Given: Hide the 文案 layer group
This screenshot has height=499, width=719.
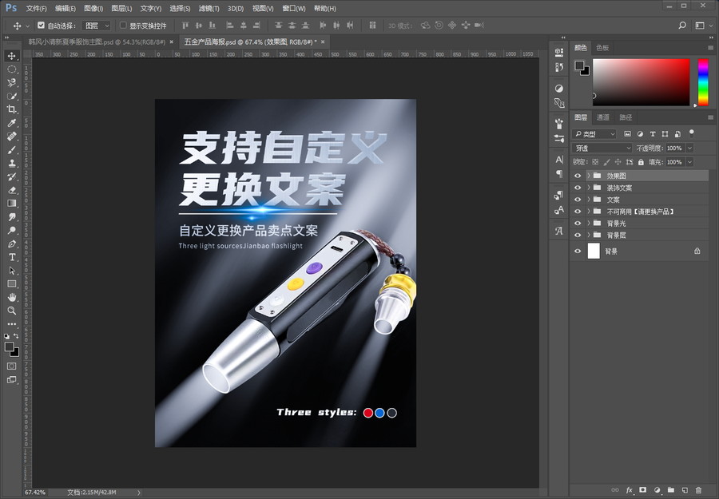Looking at the screenshot, I should pyautogui.click(x=578, y=200).
